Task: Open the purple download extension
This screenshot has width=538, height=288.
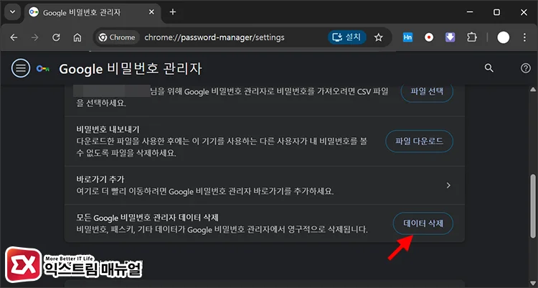Action: click(x=450, y=37)
